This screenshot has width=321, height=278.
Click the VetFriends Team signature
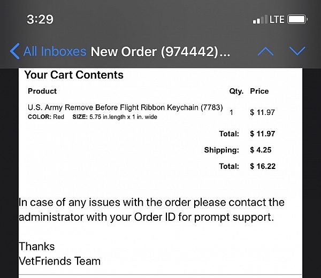(x=59, y=261)
